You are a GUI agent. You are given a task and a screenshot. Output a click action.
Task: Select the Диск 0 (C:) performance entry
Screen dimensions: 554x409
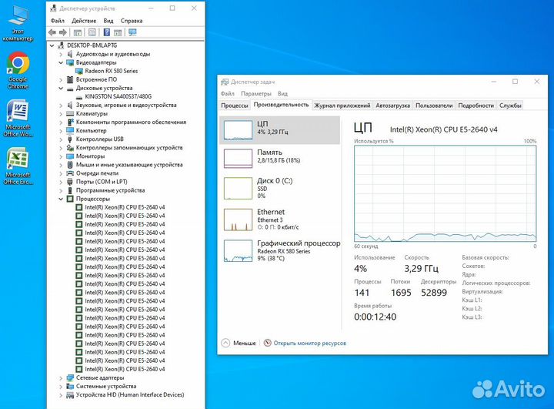(x=279, y=188)
